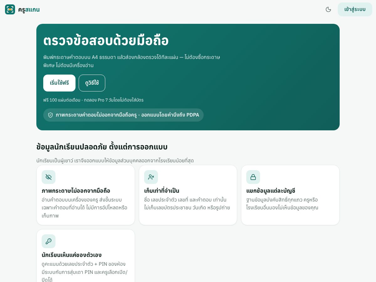Click description ฐานข้อมูลบังคับสิทธิ์ทุกแถว

(x=282, y=204)
